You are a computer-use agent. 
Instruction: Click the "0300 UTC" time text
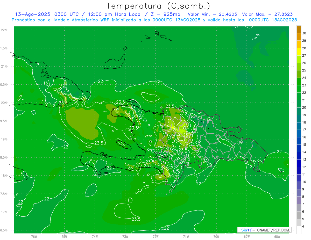[x=68, y=14]
